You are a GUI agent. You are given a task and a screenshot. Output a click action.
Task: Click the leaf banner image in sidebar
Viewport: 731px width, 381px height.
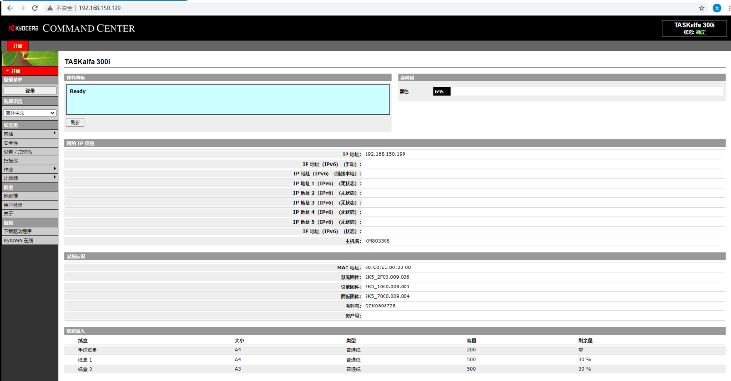(30, 58)
